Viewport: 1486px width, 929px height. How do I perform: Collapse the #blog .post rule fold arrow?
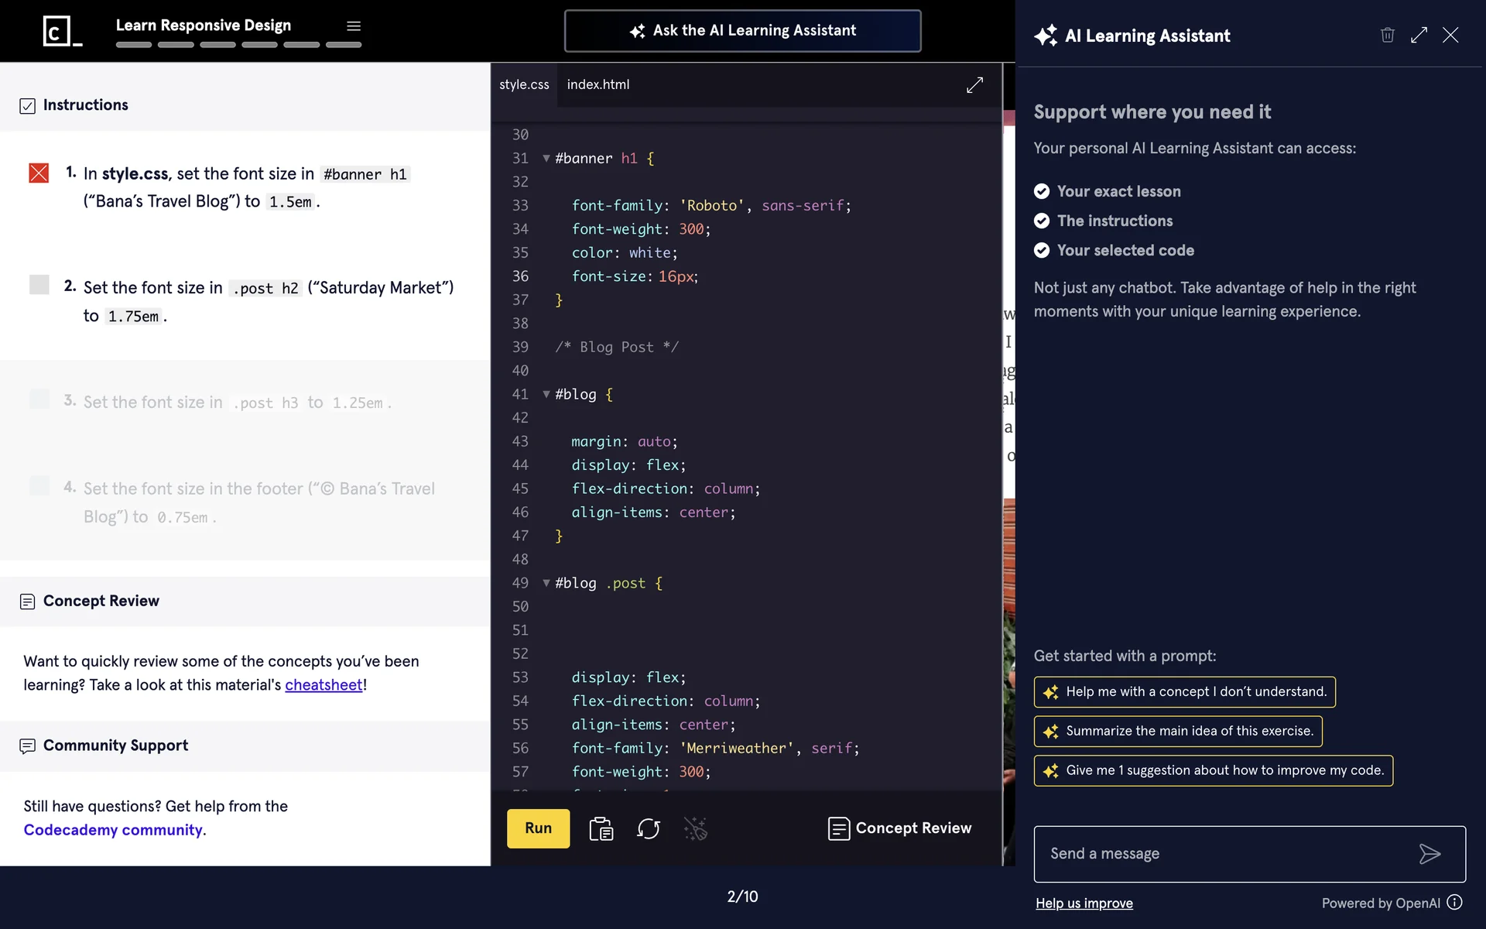546,583
